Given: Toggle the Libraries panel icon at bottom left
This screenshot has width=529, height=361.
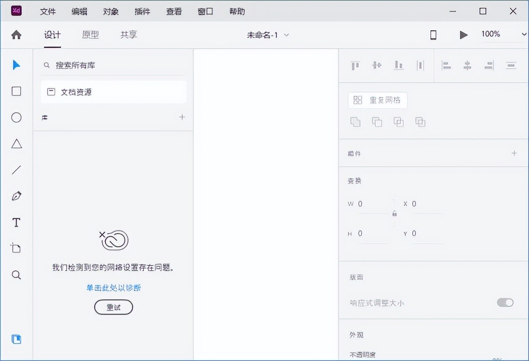Looking at the screenshot, I should (x=16, y=340).
